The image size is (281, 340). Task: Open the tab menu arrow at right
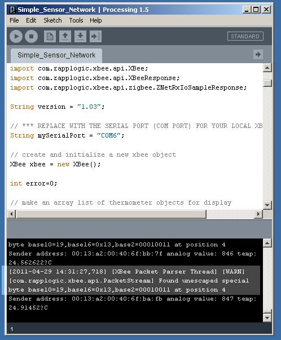[x=258, y=54]
